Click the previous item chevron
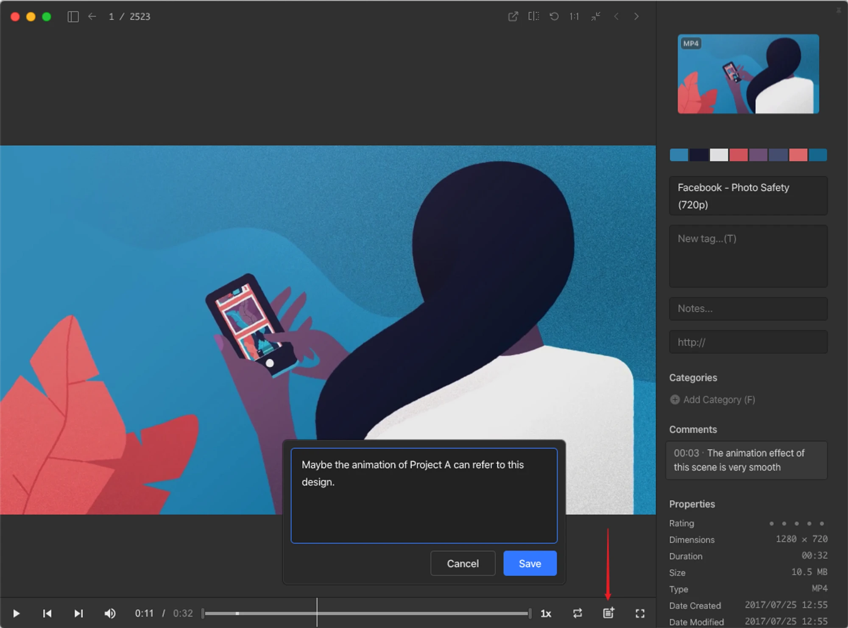 (x=616, y=17)
